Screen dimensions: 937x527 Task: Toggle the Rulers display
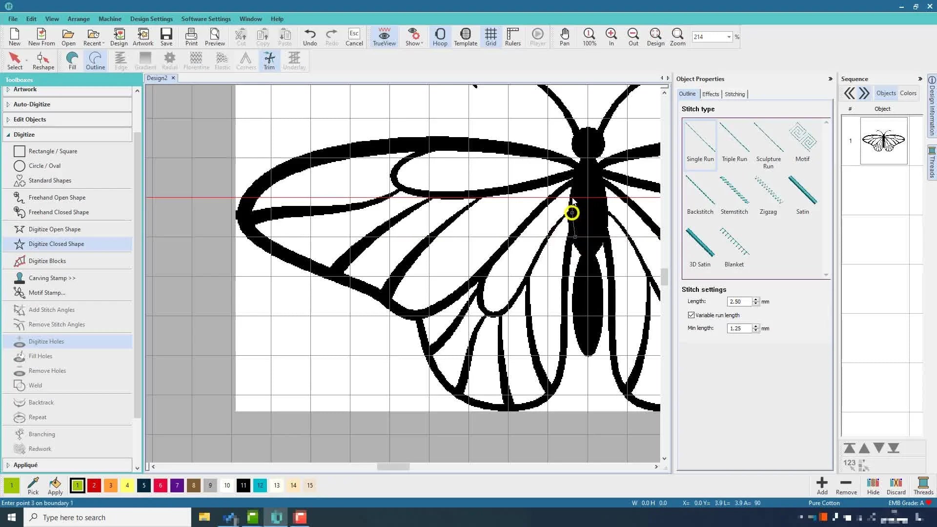point(513,37)
